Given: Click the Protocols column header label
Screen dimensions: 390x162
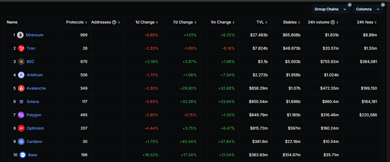Looking at the screenshot, I should click(x=75, y=22).
